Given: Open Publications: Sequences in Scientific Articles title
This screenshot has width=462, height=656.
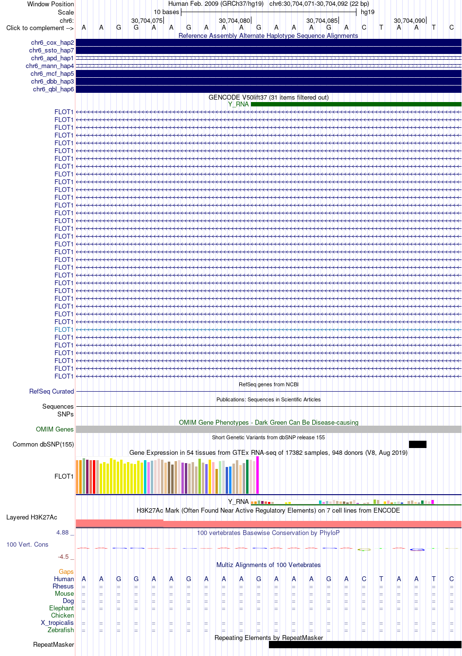Looking at the screenshot, I should (268, 399).
